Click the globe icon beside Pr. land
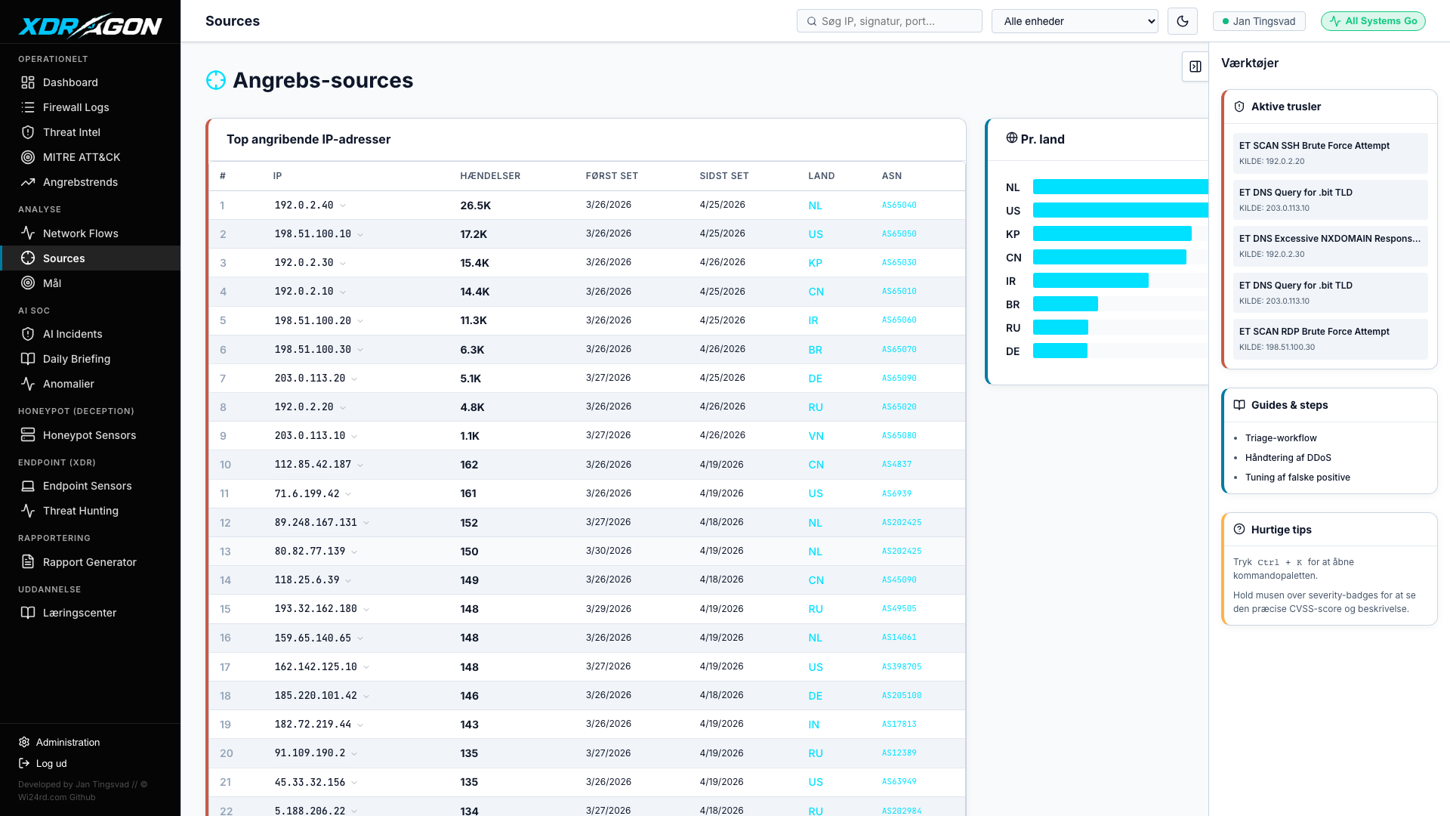 tap(1012, 138)
